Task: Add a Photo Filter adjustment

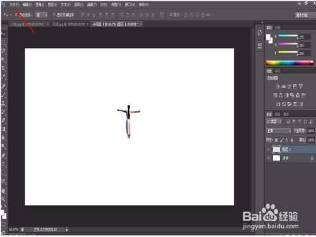Action: [x=292, y=95]
